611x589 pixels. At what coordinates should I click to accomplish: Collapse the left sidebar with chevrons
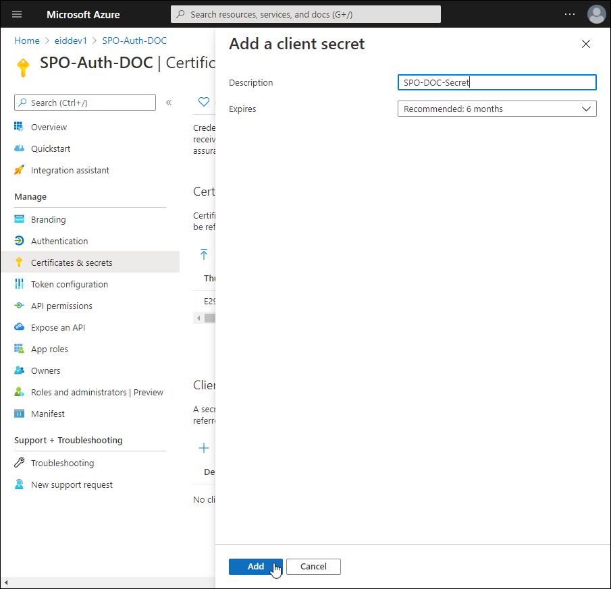pyautogui.click(x=169, y=103)
